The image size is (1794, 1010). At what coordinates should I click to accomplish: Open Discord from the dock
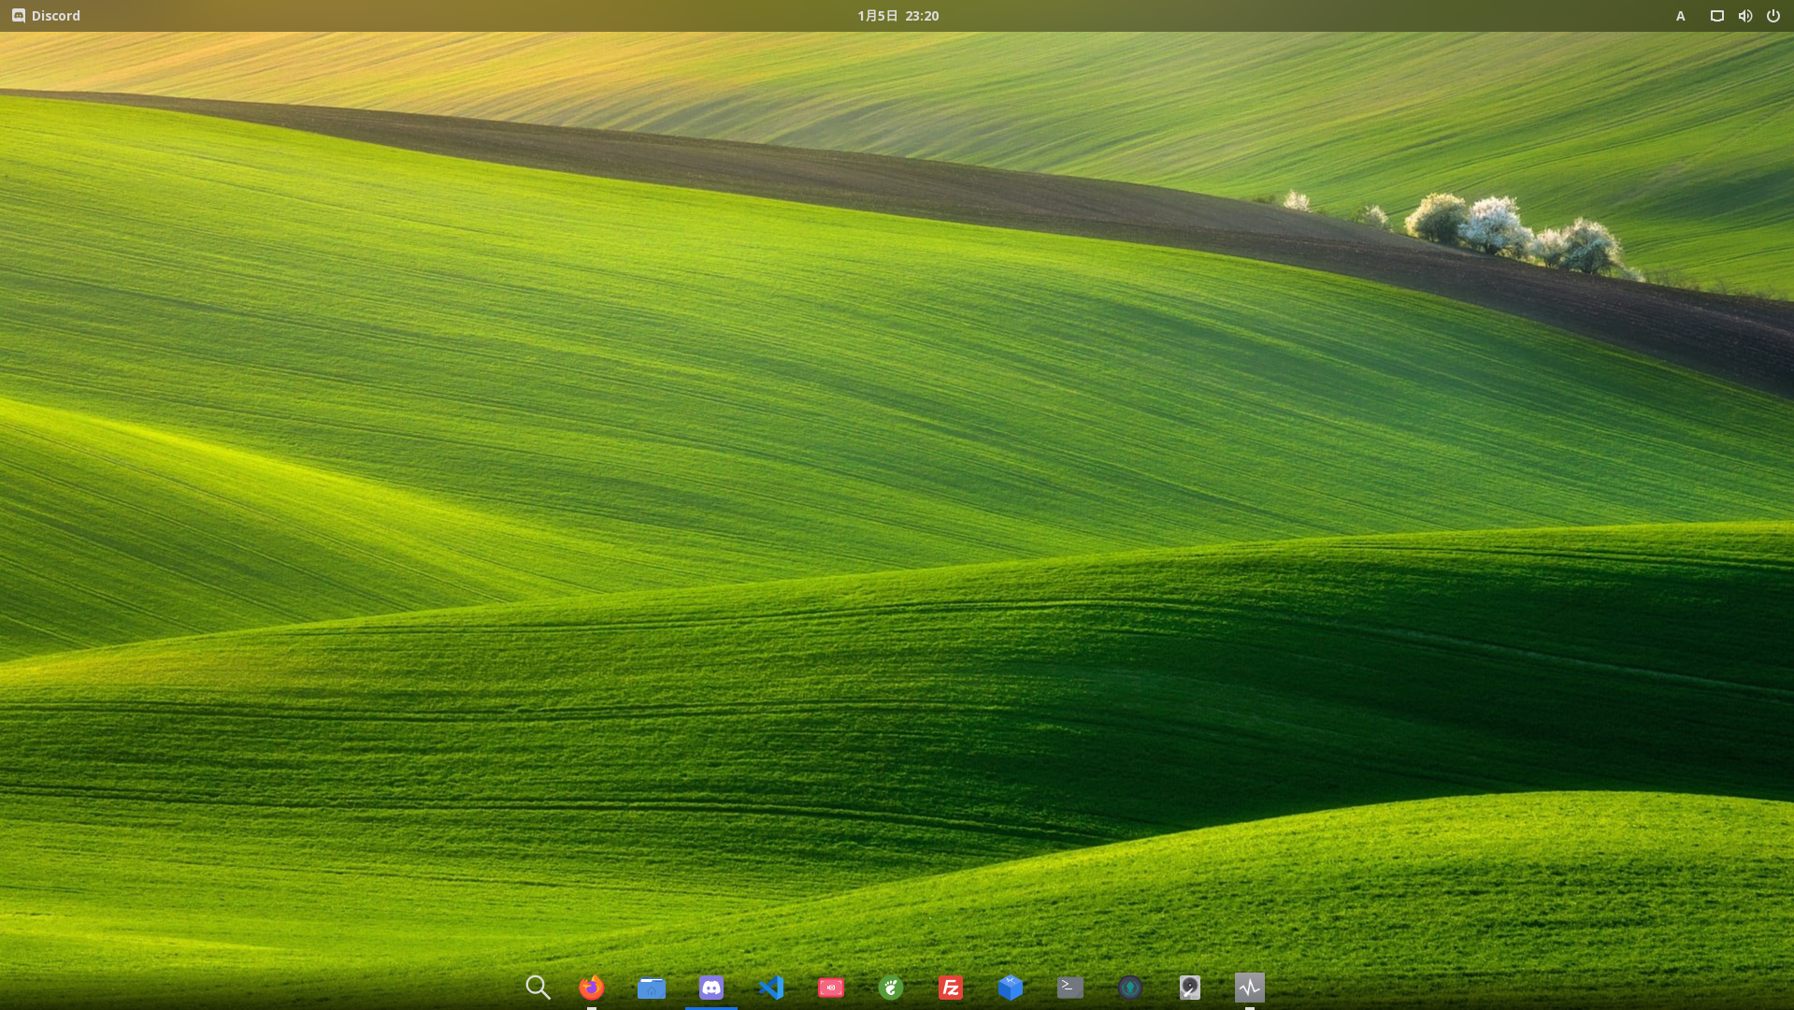710,987
